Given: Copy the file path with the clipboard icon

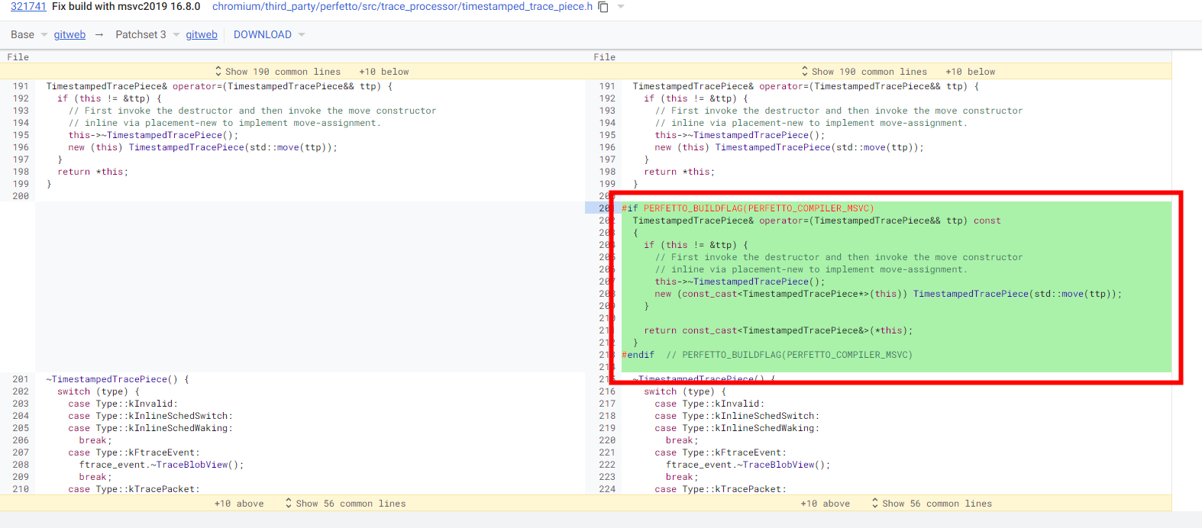Looking at the screenshot, I should (x=603, y=7).
